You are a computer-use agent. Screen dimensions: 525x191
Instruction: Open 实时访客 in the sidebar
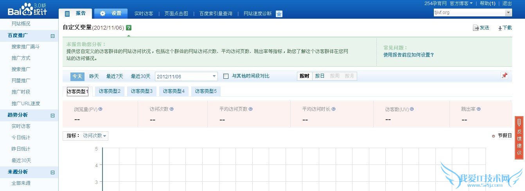click(21, 126)
